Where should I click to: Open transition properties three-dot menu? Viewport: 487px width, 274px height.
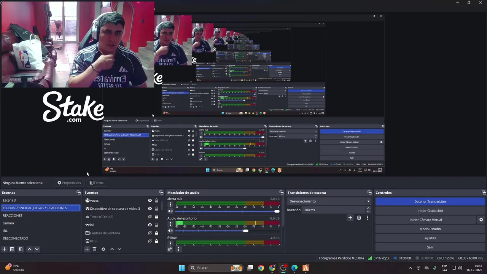click(367, 218)
